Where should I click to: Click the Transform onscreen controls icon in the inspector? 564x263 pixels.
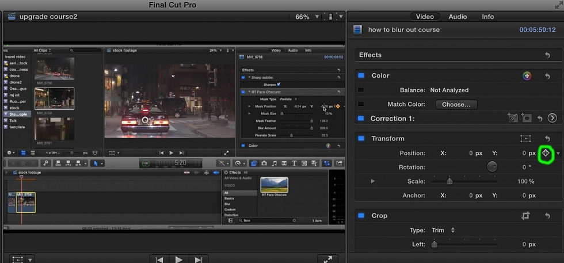(525, 139)
